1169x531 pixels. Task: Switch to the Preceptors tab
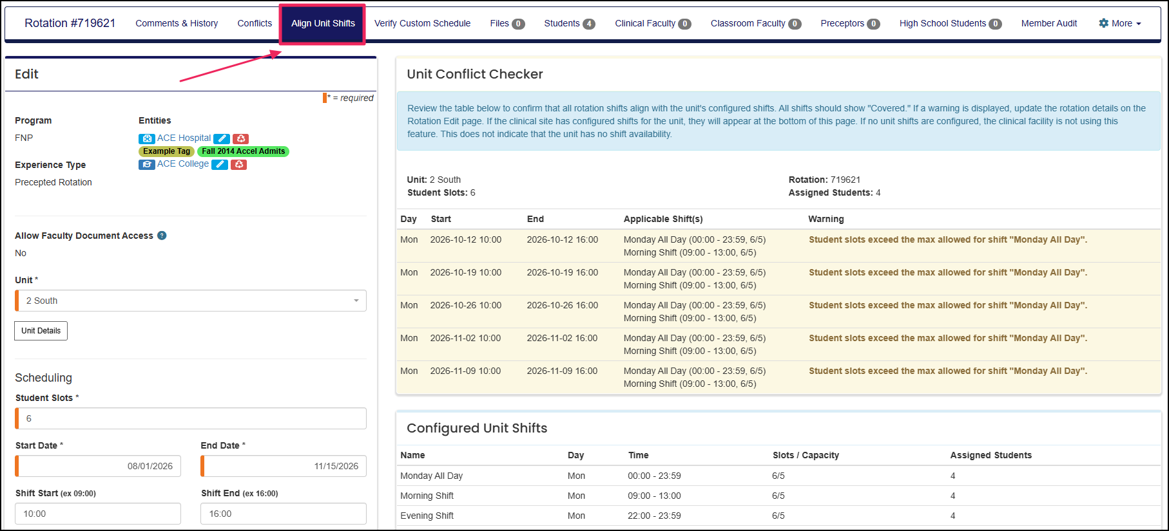point(850,23)
